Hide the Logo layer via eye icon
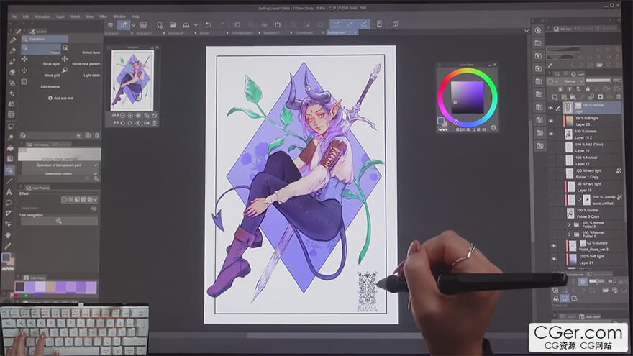 click(x=552, y=108)
